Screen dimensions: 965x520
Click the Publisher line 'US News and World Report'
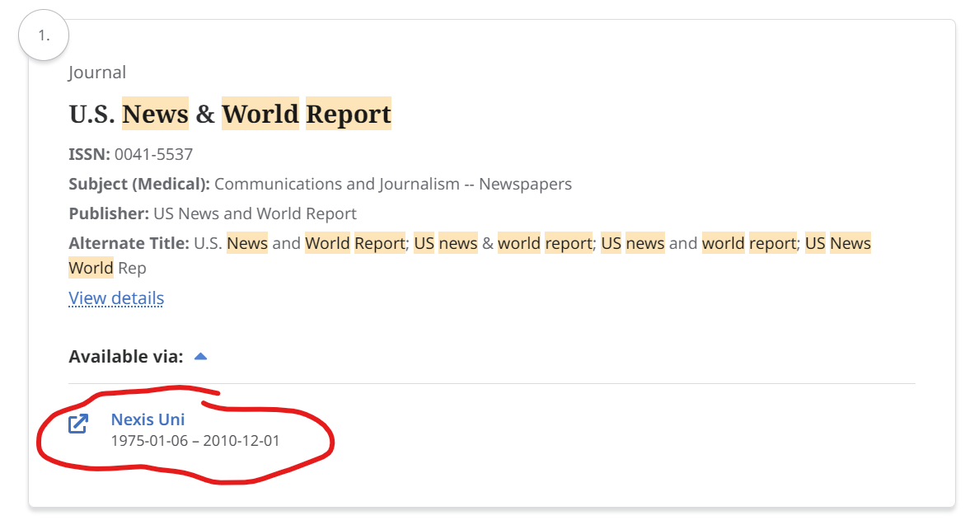213,213
